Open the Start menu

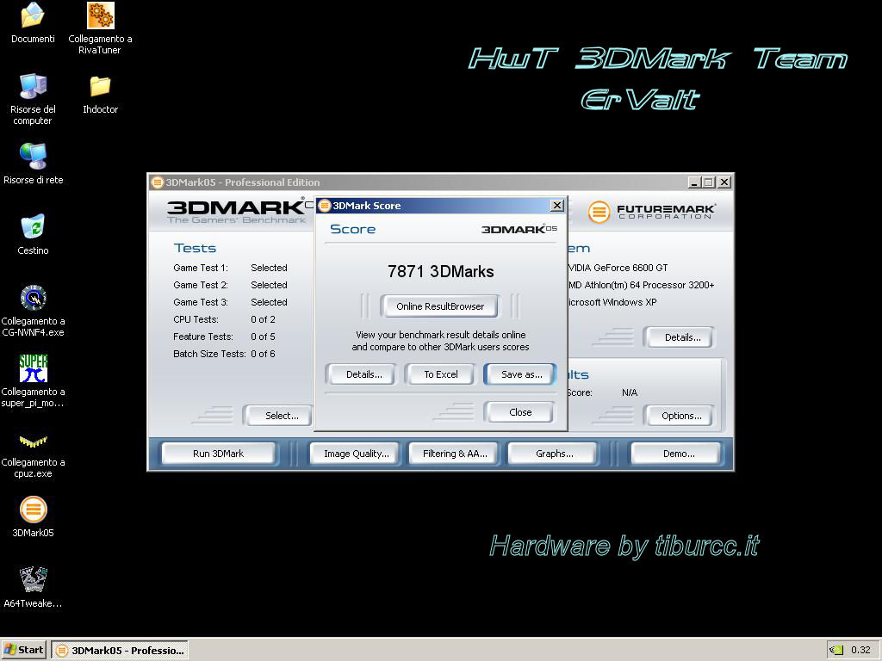click(24, 650)
